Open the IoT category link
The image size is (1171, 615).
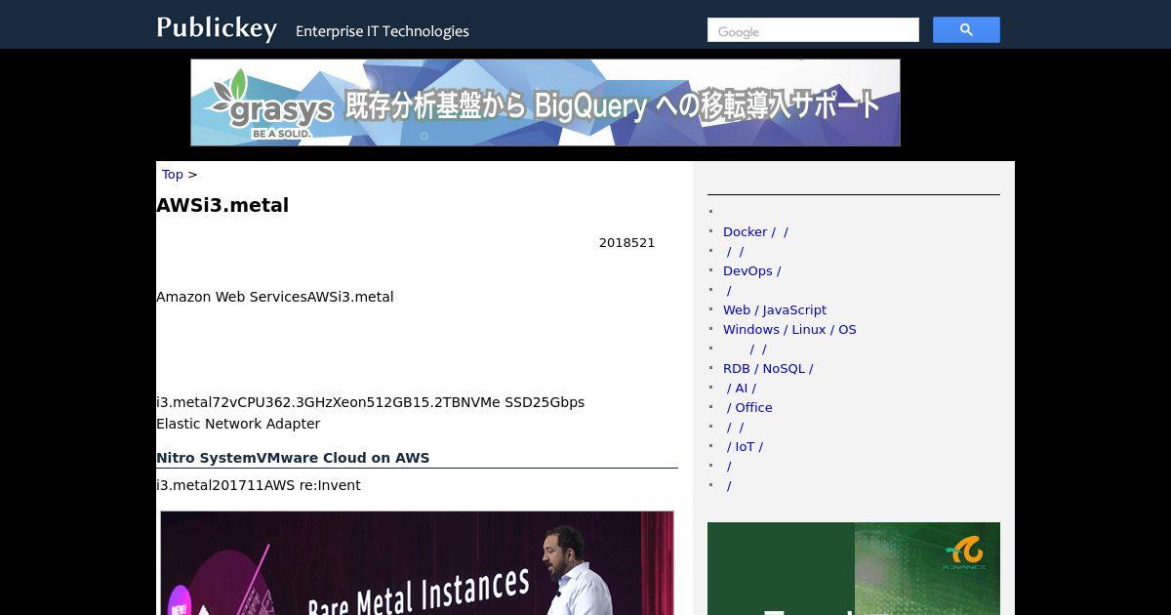pos(745,447)
